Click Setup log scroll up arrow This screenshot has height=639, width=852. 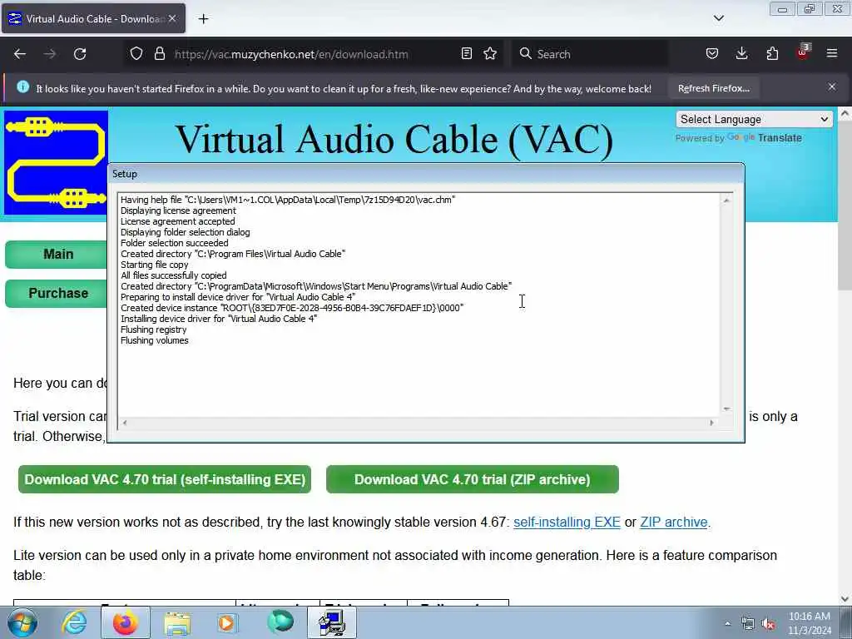click(x=726, y=201)
